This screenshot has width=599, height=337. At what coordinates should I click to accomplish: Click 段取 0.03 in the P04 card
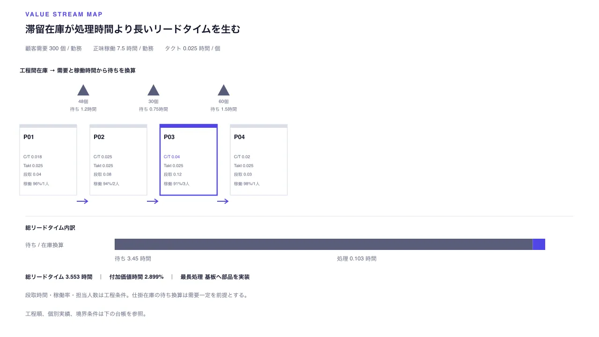(243, 175)
